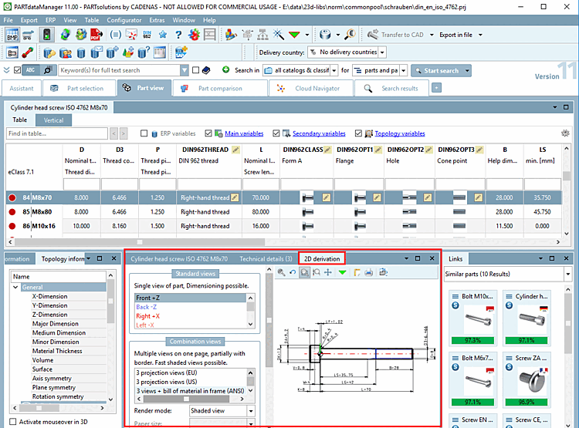Click the print icon in 2D derivation toolbar

pyautogui.click(x=369, y=272)
